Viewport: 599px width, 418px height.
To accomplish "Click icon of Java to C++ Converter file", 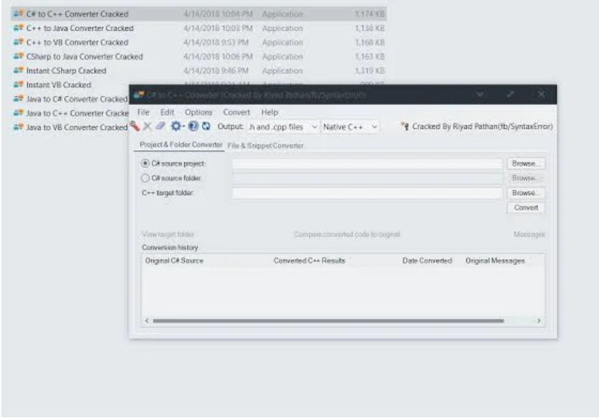I will click(x=19, y=113).
